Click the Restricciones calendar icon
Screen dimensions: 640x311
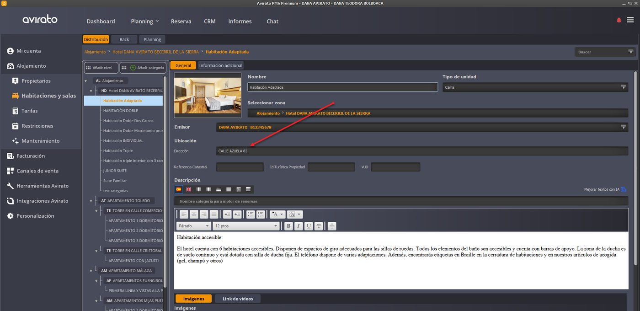(x=15, y=126)
